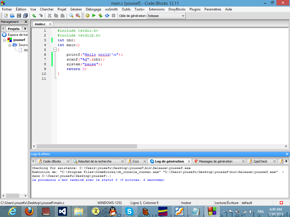Close the Management panel
Image resolution: width=290 pixels, height=217 pixels.
[x=26, y=22]
